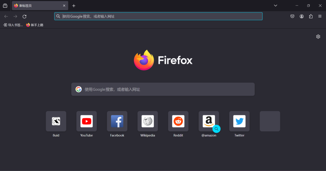Image resolution: width=326 pixels, height=171 pixels.
Task: Open new tab personalize gear icon
Action: coord(318,37)
